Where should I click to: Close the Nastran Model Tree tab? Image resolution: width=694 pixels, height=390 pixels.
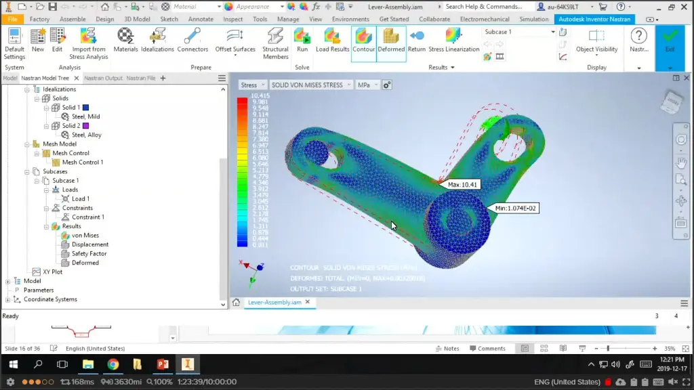coord(76,78)
